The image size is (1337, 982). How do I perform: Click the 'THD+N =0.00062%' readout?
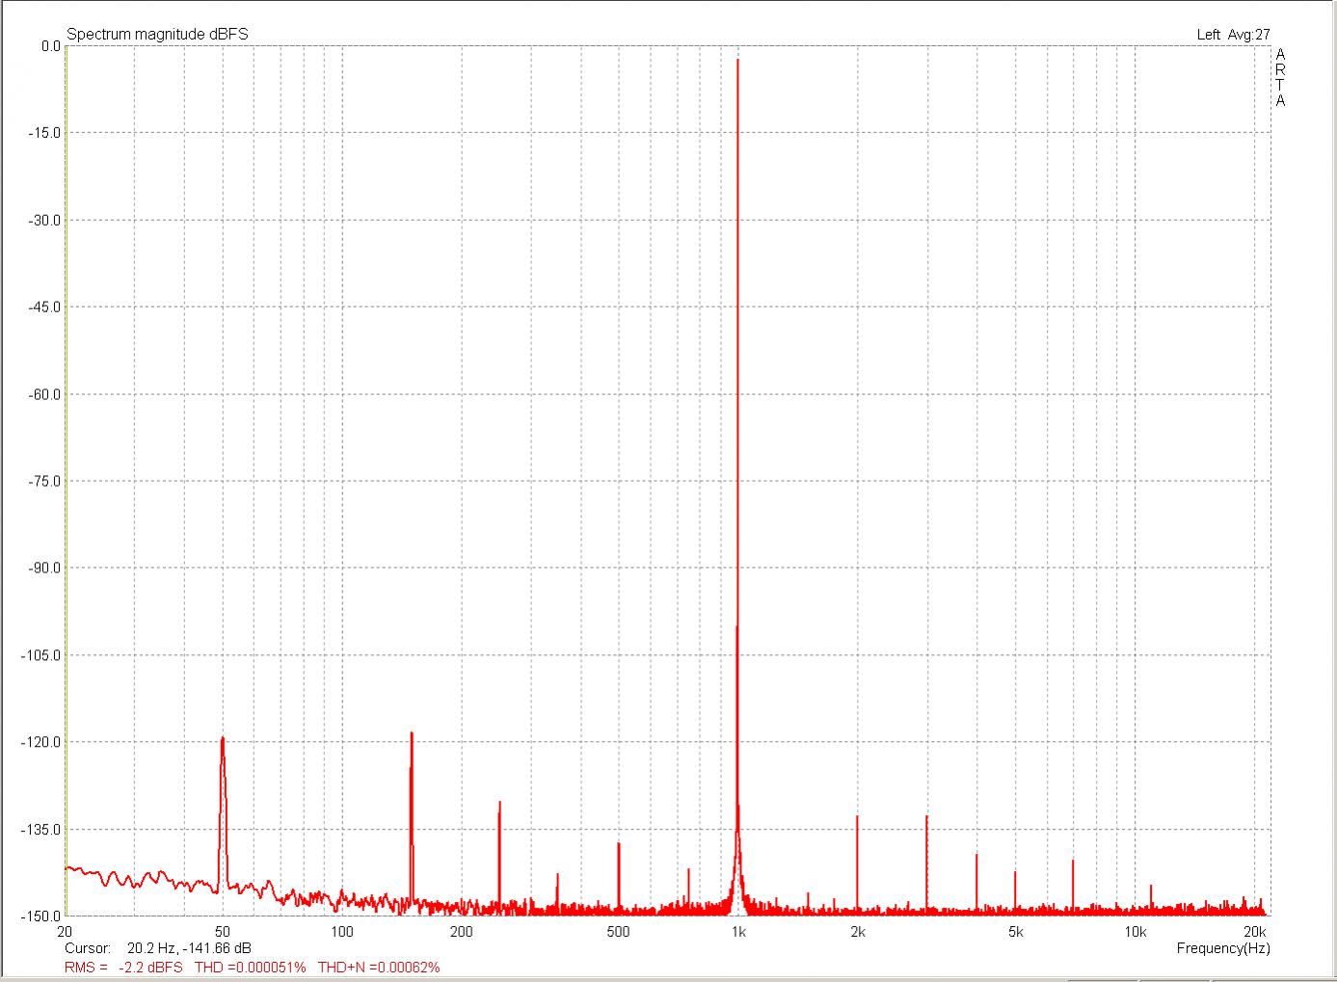point(379,967)
